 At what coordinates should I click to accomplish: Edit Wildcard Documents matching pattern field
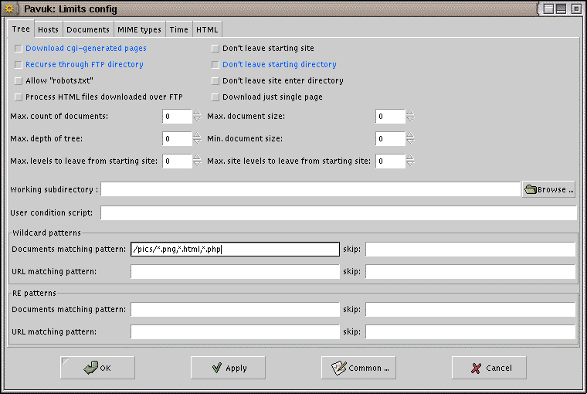(235, 249)
